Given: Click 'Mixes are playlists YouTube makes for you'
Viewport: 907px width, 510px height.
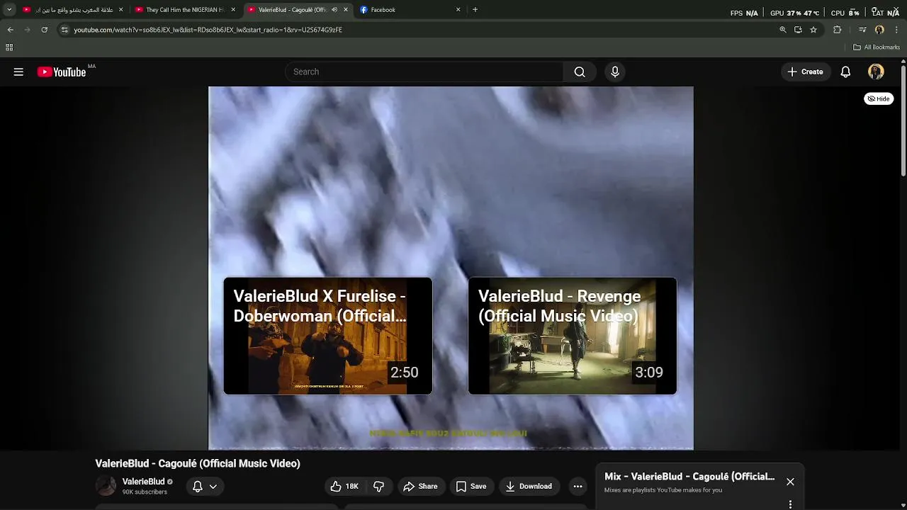Looking at the screenshot, I should coord(663,490).
